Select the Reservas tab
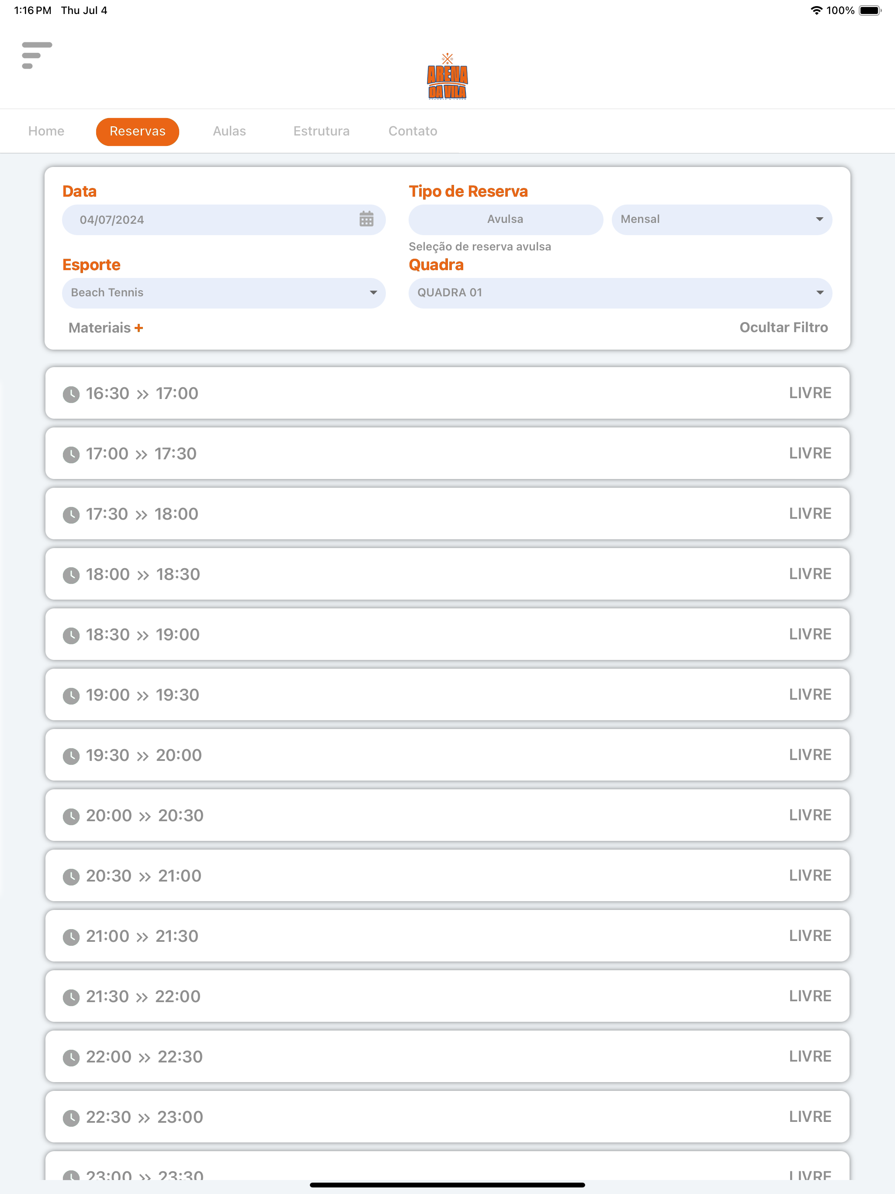895x1194 pixels. [138, 131]
